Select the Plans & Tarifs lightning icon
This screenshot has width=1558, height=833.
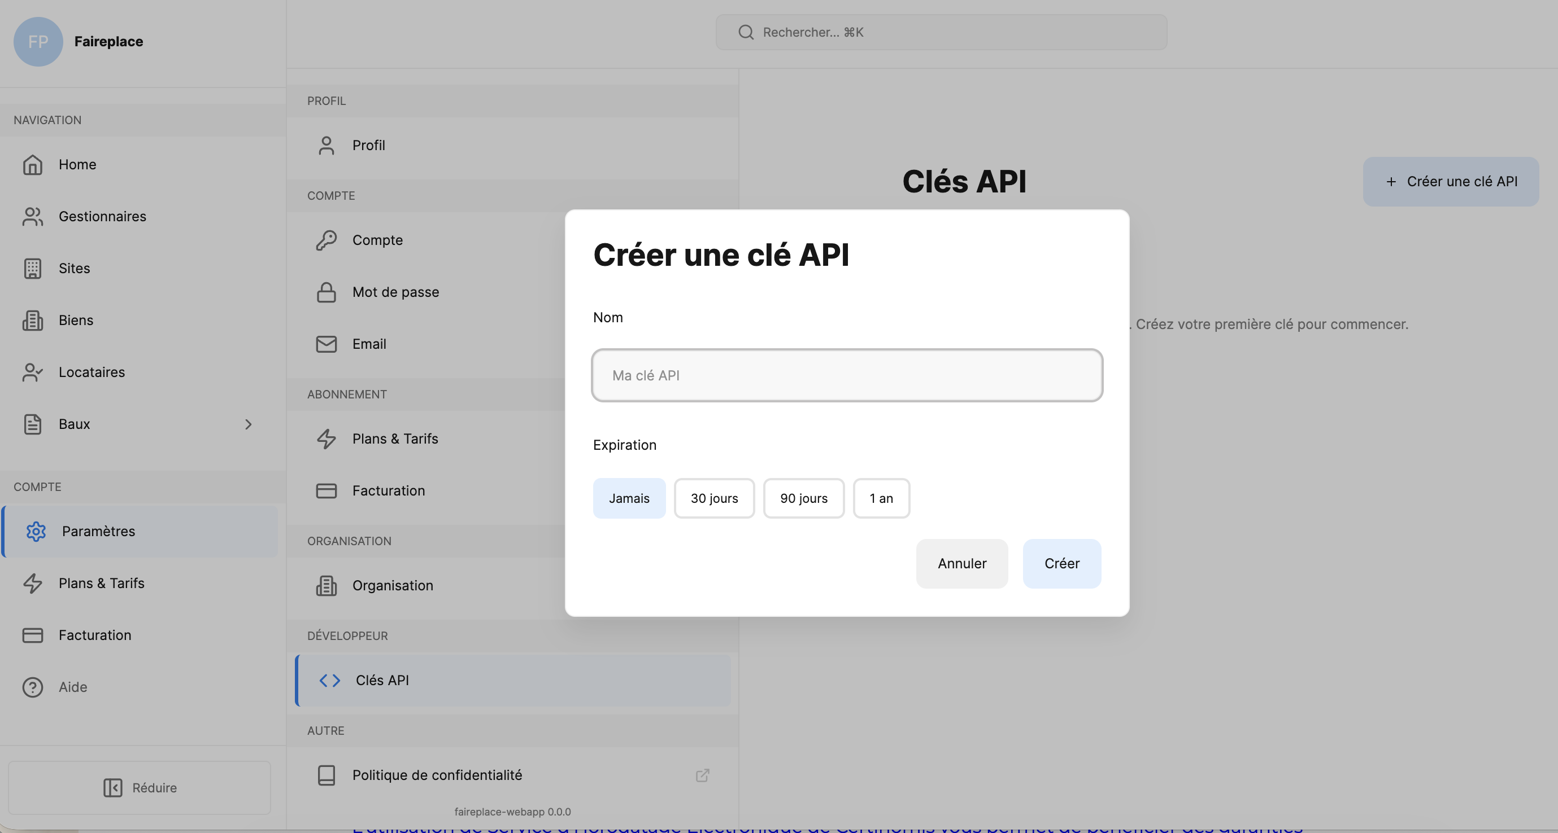(x=33, y=584)
